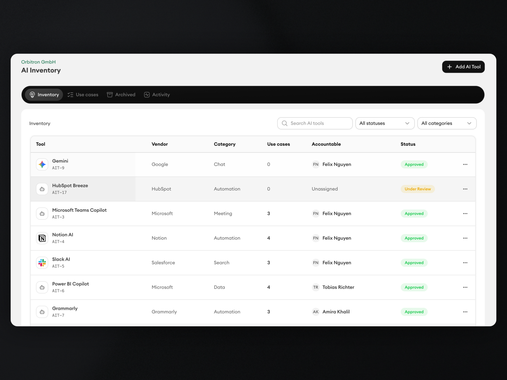Viewport: 507px width, 380px height.
Task: Click the FN avatar in the Notion AI row
Action: click(x=316, y=238)
